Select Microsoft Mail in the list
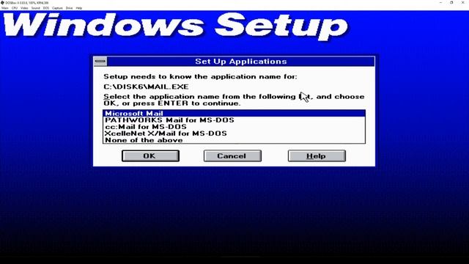Viewport: 469px width, 264px height. click(x=234, y=114)
